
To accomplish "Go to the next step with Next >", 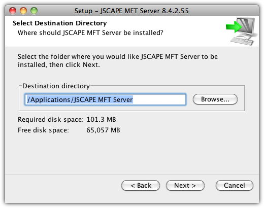I will [x=185, y=186].
